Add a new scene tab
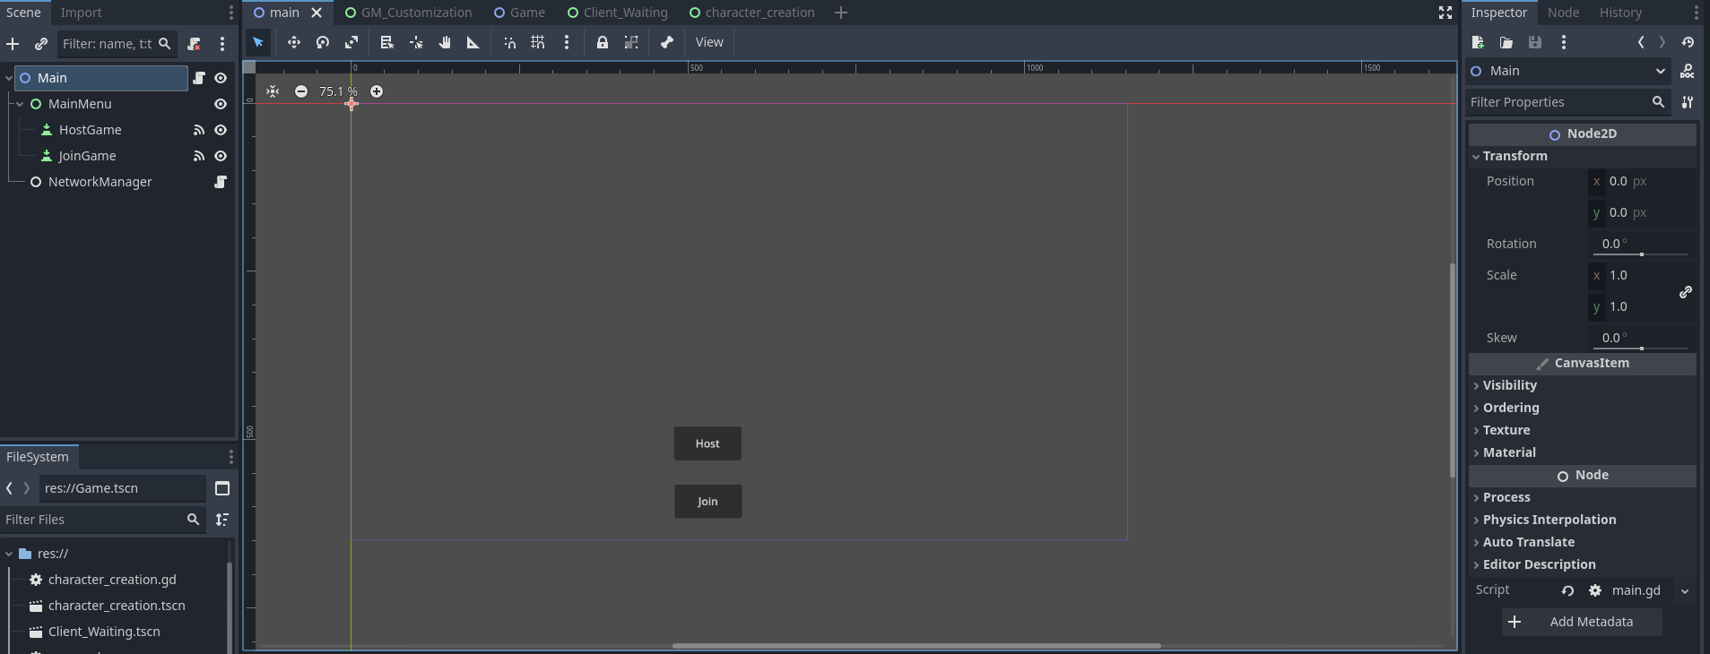 [840, 13]
